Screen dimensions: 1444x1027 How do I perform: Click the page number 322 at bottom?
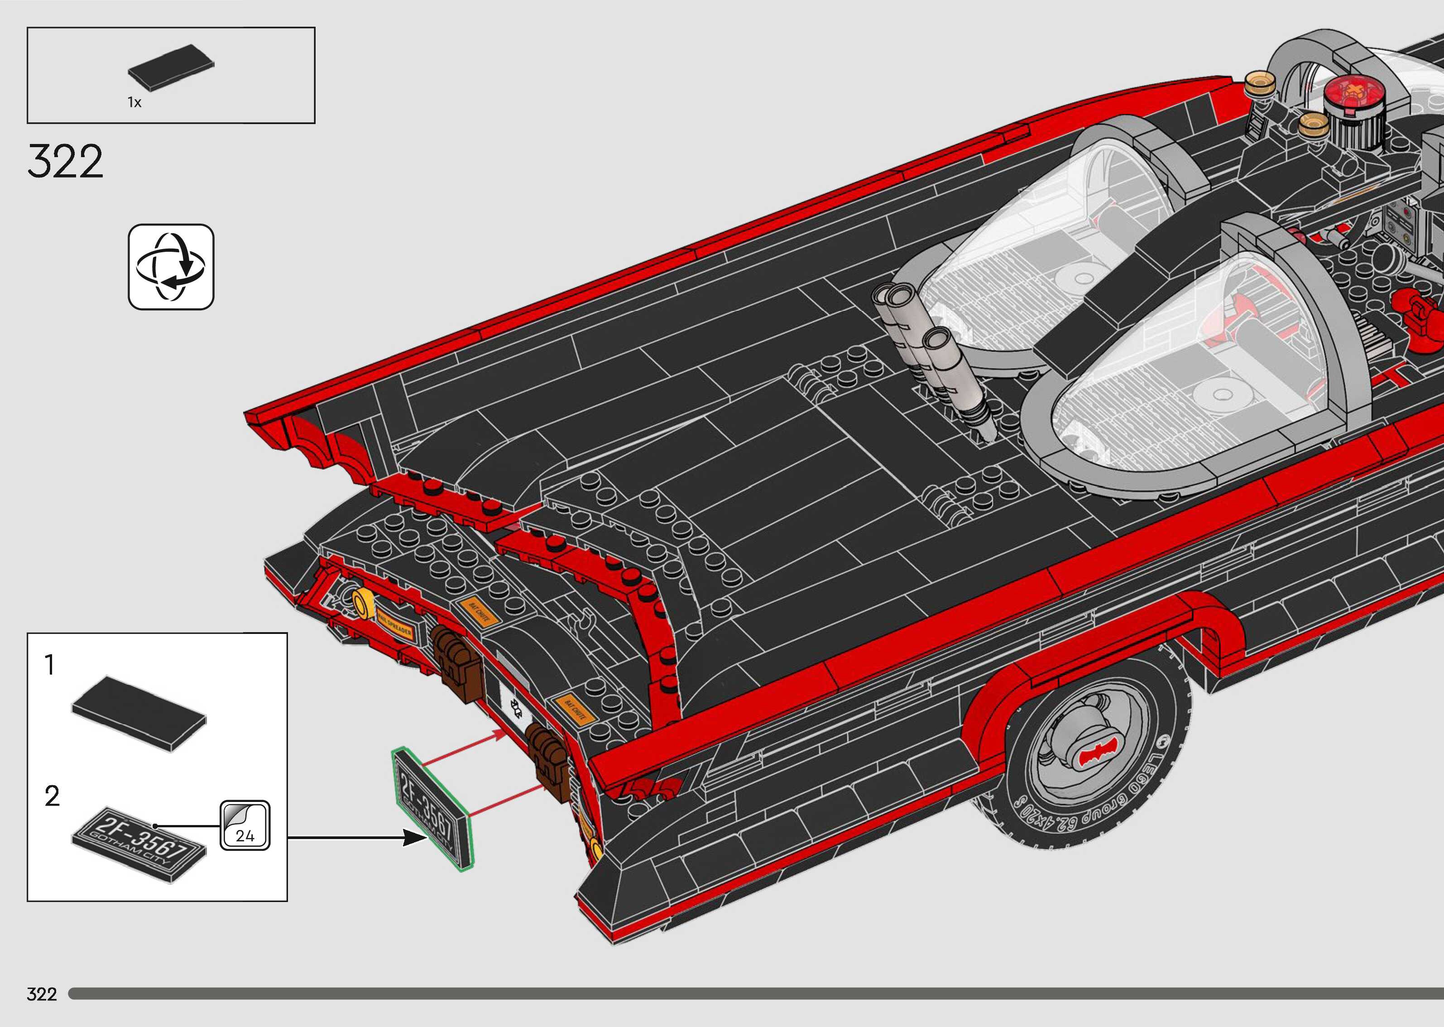tap(42, 994)
